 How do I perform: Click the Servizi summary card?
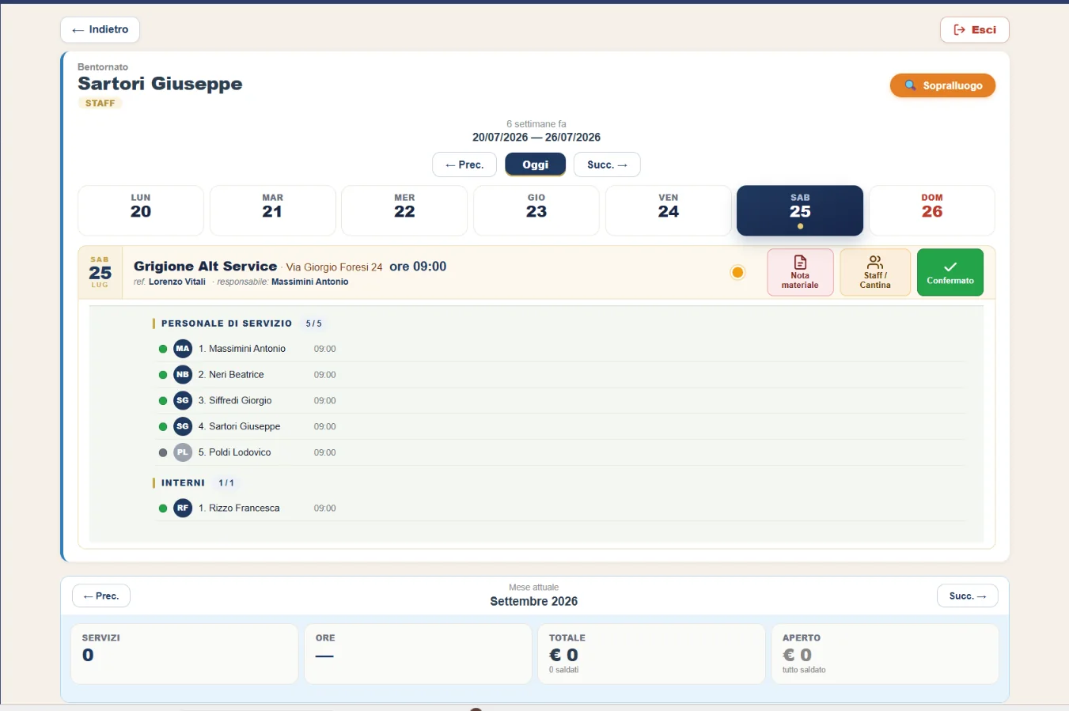184,654
